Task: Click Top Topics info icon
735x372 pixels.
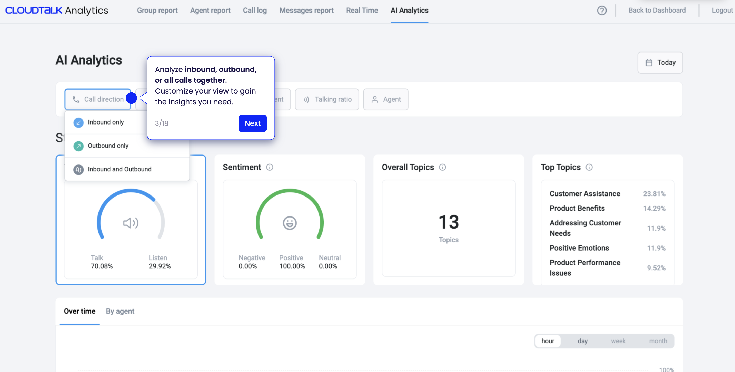Action: [589, 167]
